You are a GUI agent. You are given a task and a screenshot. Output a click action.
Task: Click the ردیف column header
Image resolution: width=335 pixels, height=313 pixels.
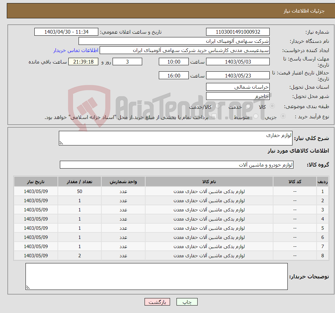323,182
